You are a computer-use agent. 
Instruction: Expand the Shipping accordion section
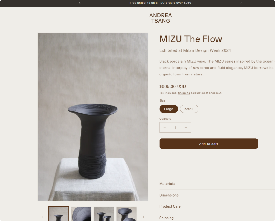tap(167, 218)
